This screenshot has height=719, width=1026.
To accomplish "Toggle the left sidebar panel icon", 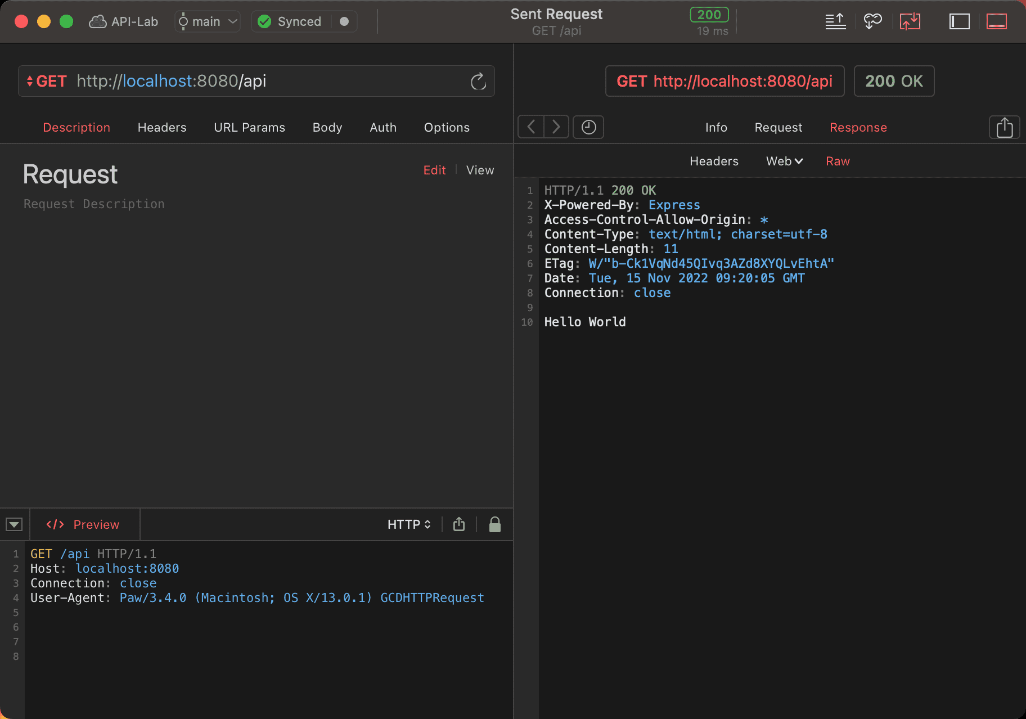I will [959, 21].
